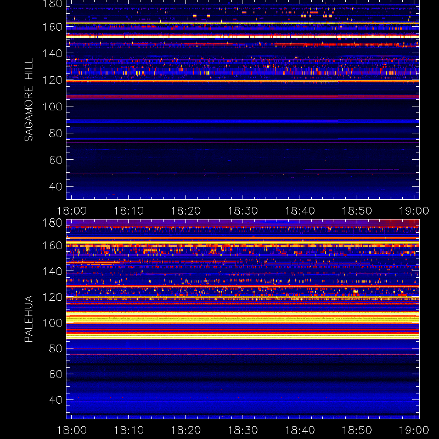Pick the 18:00 time label under Sagamore Hill plot
This screenshot has width=439, height=439.
(x=72, y=211)
